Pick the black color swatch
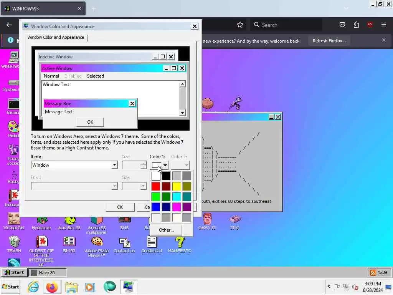Viewport: 393px width, 295px height. pyautogui.click(x=166, y=176)
